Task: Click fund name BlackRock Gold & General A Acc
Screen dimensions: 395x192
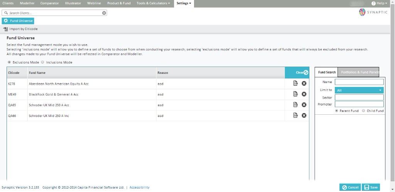Action: (54, 95)
